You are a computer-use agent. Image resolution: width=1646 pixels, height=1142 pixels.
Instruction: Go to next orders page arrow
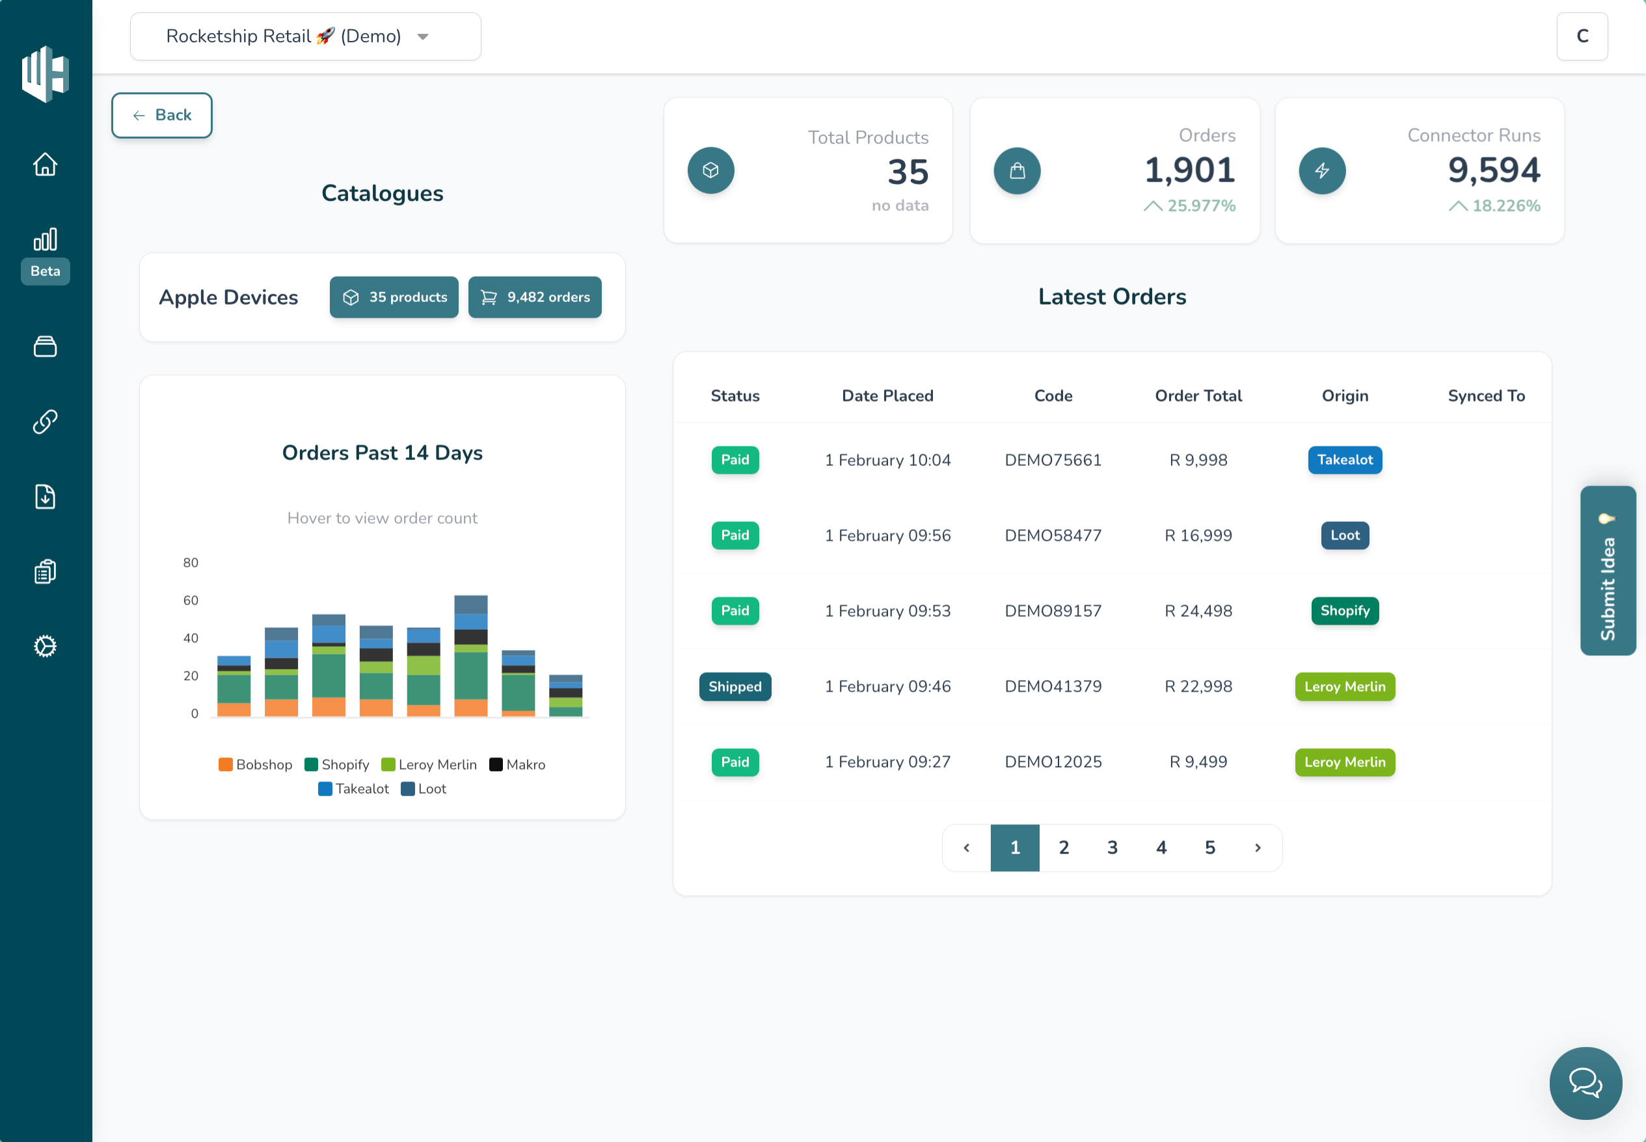coord(1258,848)
